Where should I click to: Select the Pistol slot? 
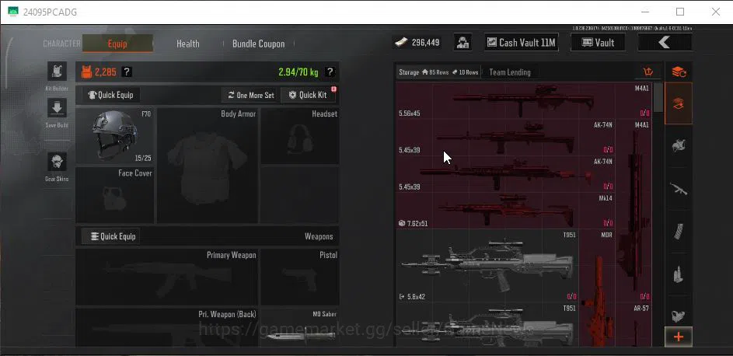point(299,277)
